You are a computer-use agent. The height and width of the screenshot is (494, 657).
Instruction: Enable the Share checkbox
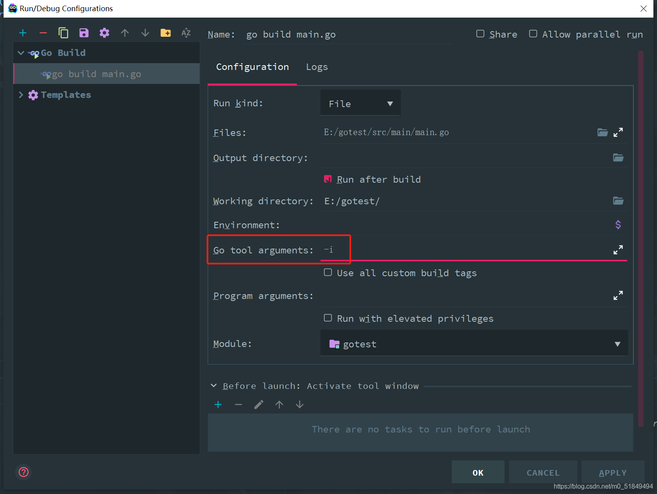click(x=480, y=34)
